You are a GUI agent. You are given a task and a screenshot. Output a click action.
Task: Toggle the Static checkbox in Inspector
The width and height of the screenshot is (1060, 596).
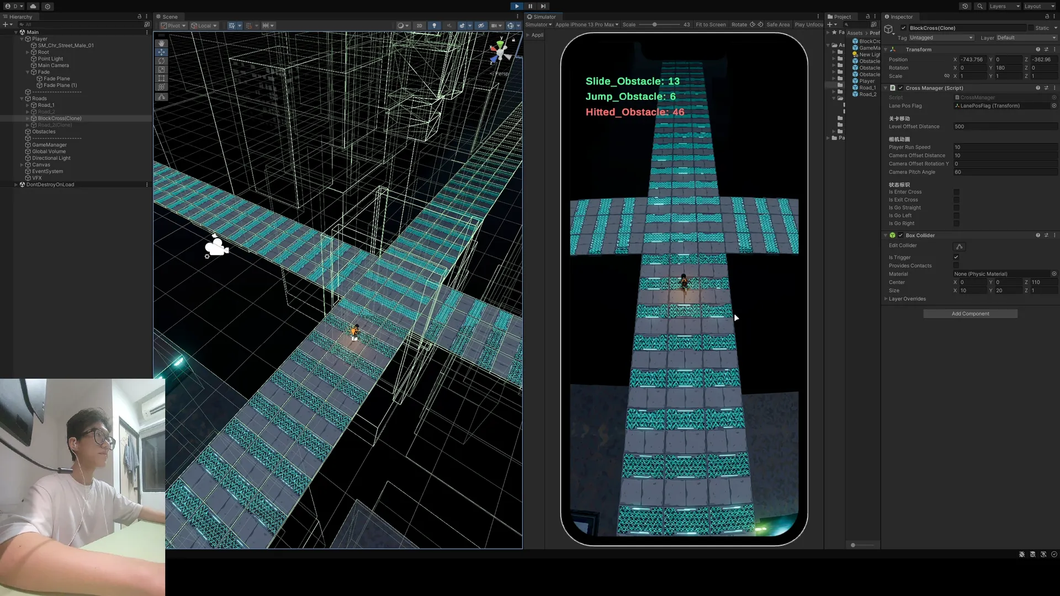pyautogui.click(x=1031, y=28)
